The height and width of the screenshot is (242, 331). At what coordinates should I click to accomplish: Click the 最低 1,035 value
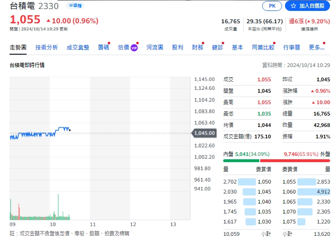(264, 114)
